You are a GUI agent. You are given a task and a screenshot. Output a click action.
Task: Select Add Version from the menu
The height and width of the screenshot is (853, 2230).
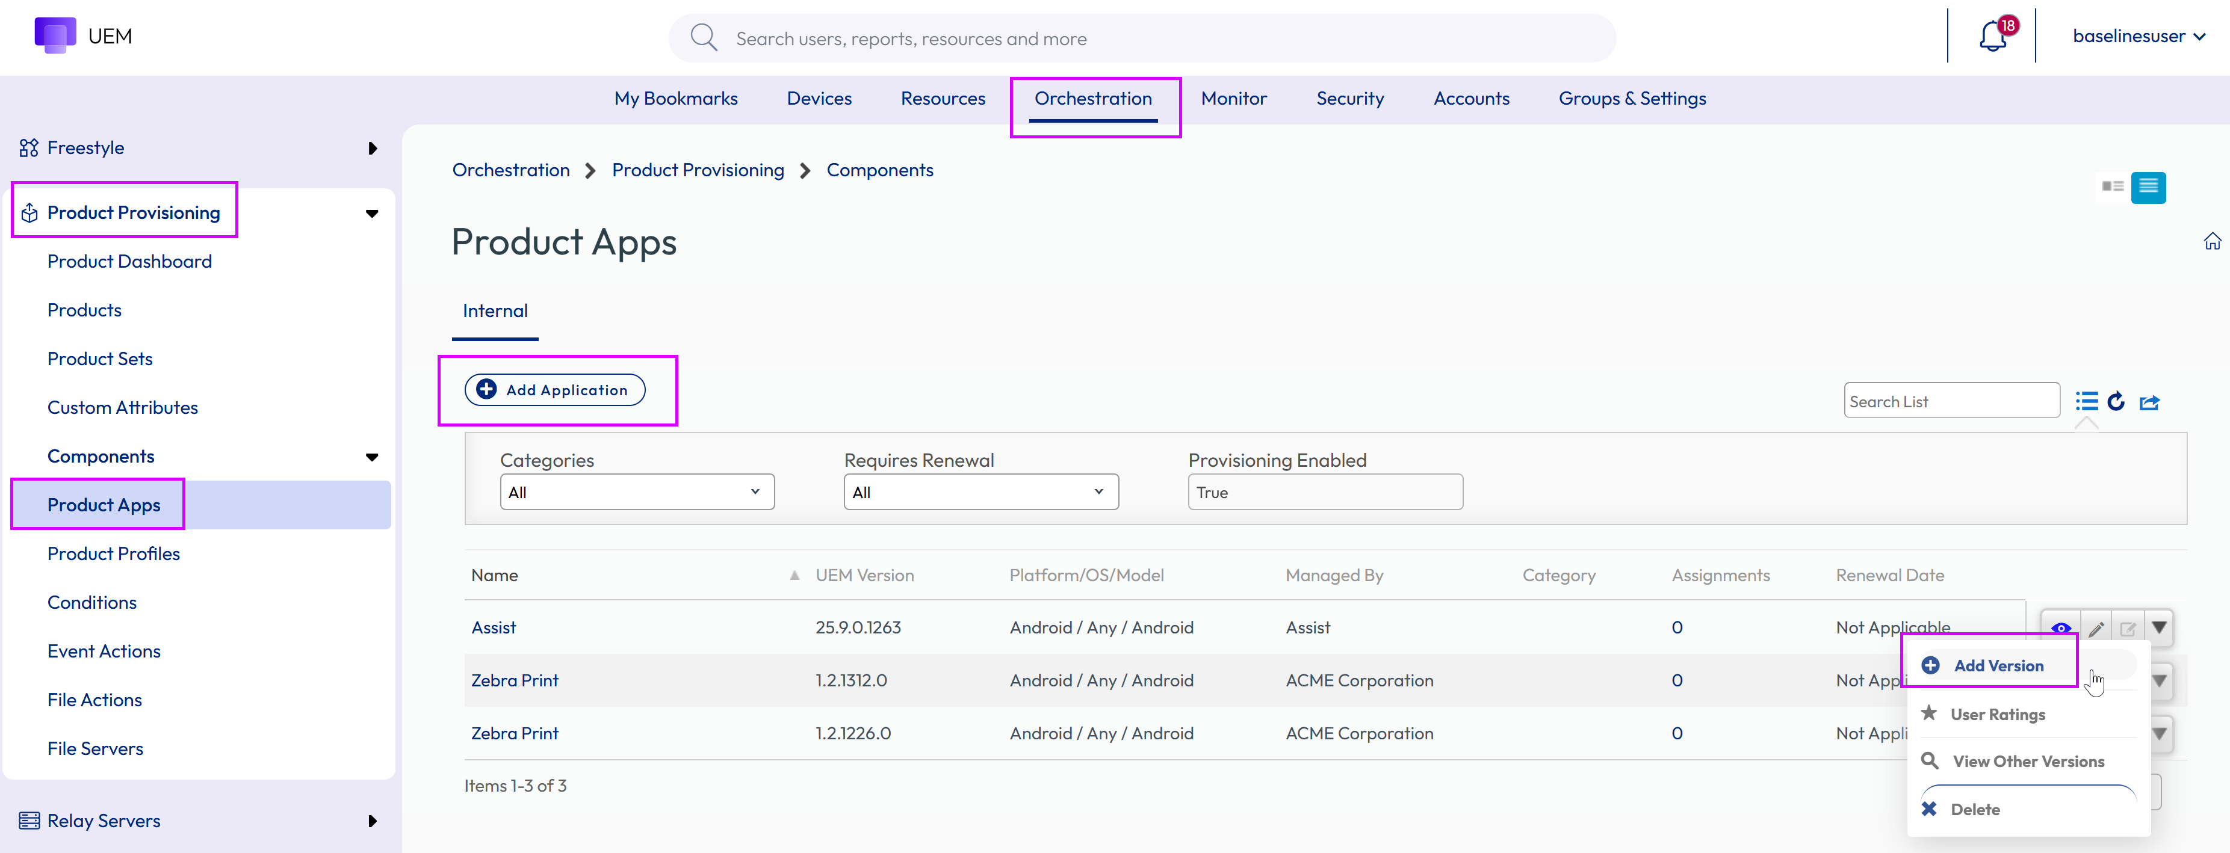point(1998,665)
